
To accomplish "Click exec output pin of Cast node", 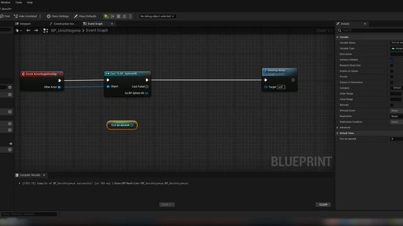I will coord(147,80).
